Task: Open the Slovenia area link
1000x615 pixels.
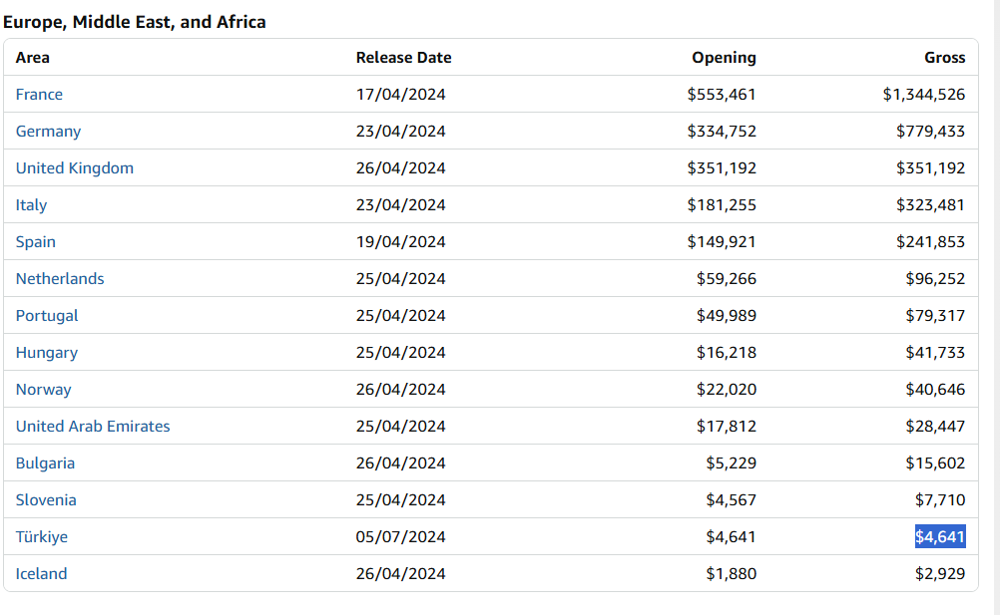Action: click(x=46, y=500)
